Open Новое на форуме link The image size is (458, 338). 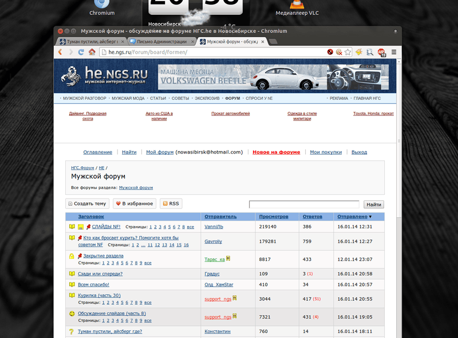(276, 152)
